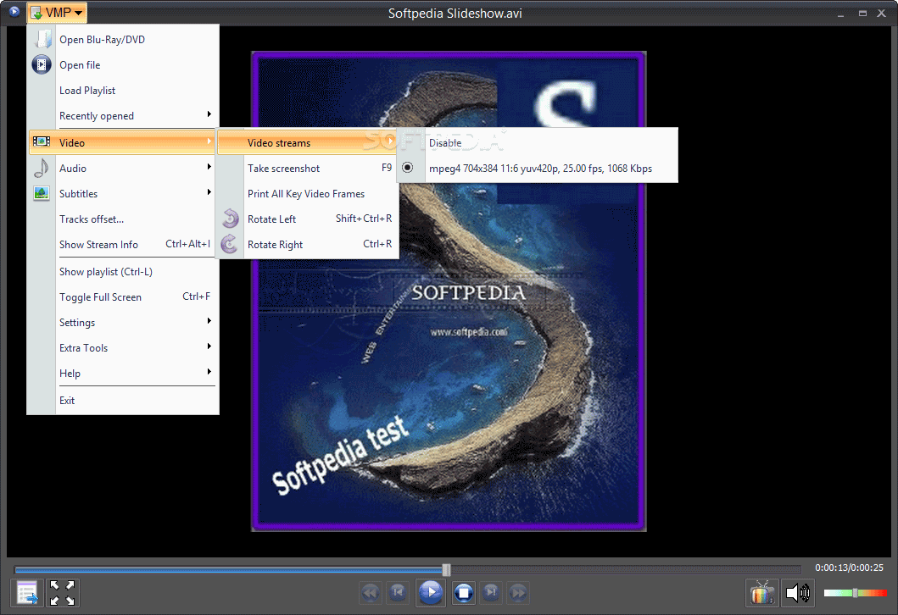Click the color TV video settings icon
This screenshot has height=615, width=898.
761,593
